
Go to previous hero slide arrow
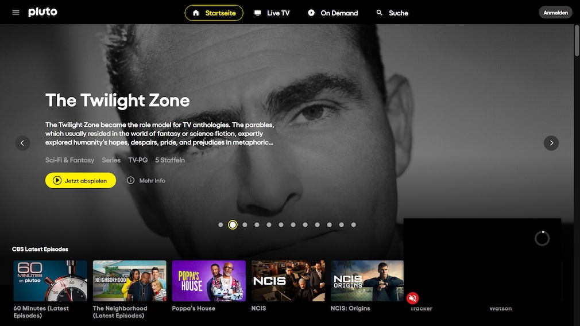22,143
